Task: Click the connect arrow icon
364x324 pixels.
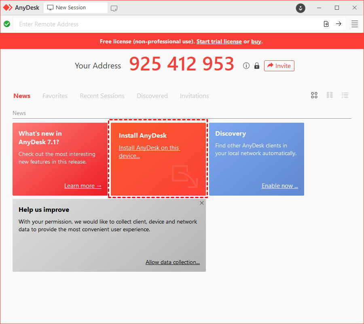Action: click(x=339, y=24)
